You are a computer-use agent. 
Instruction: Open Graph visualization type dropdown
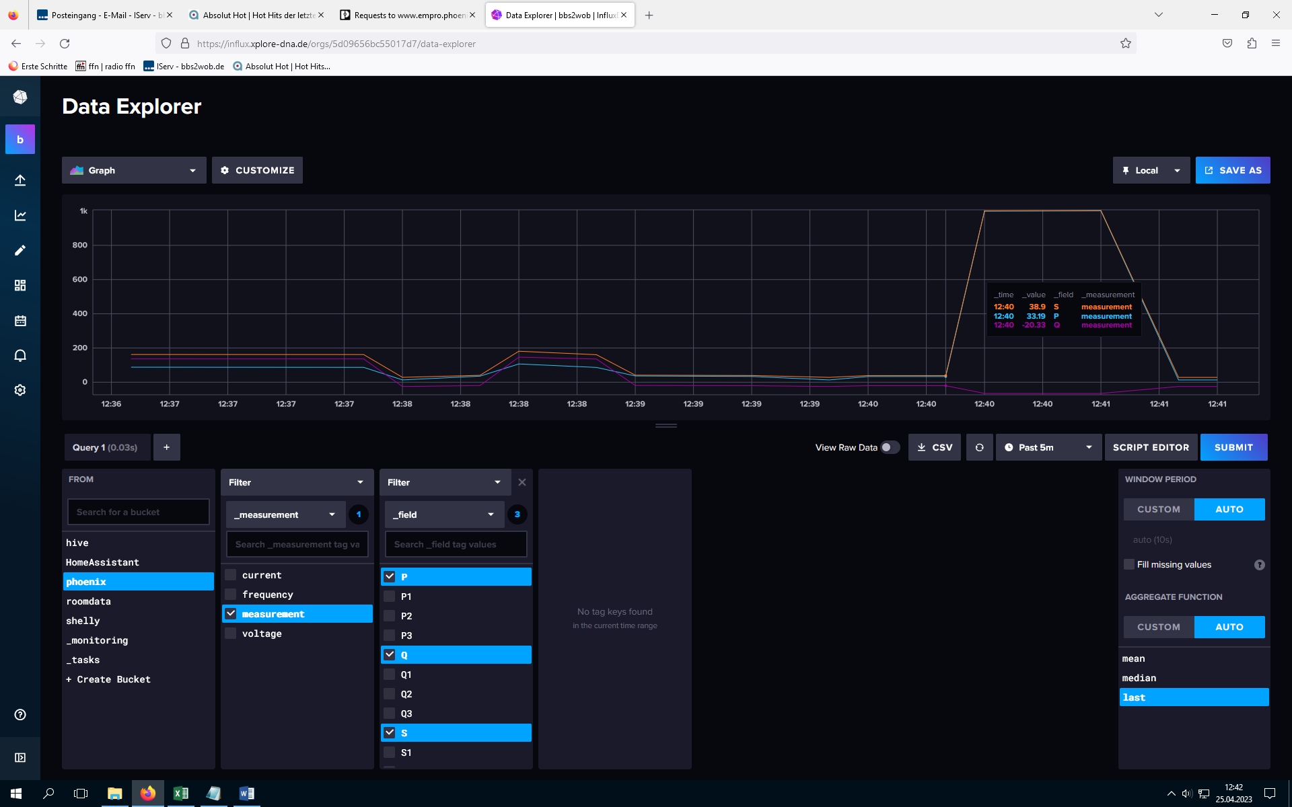(x=134, y=170)
